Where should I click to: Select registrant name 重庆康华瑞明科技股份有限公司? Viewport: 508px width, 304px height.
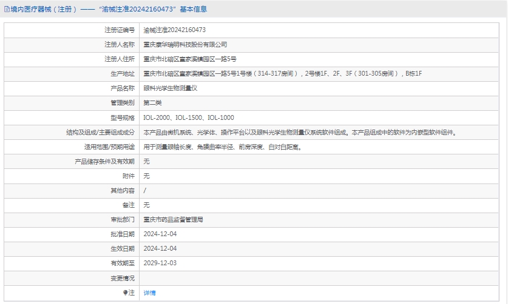click(x=185, y=44)
